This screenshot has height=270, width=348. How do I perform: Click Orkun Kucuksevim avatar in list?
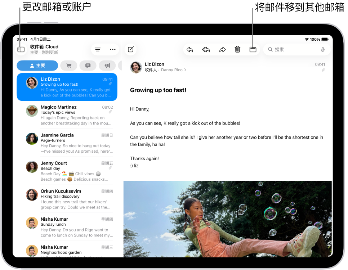[x=32, y=195]
